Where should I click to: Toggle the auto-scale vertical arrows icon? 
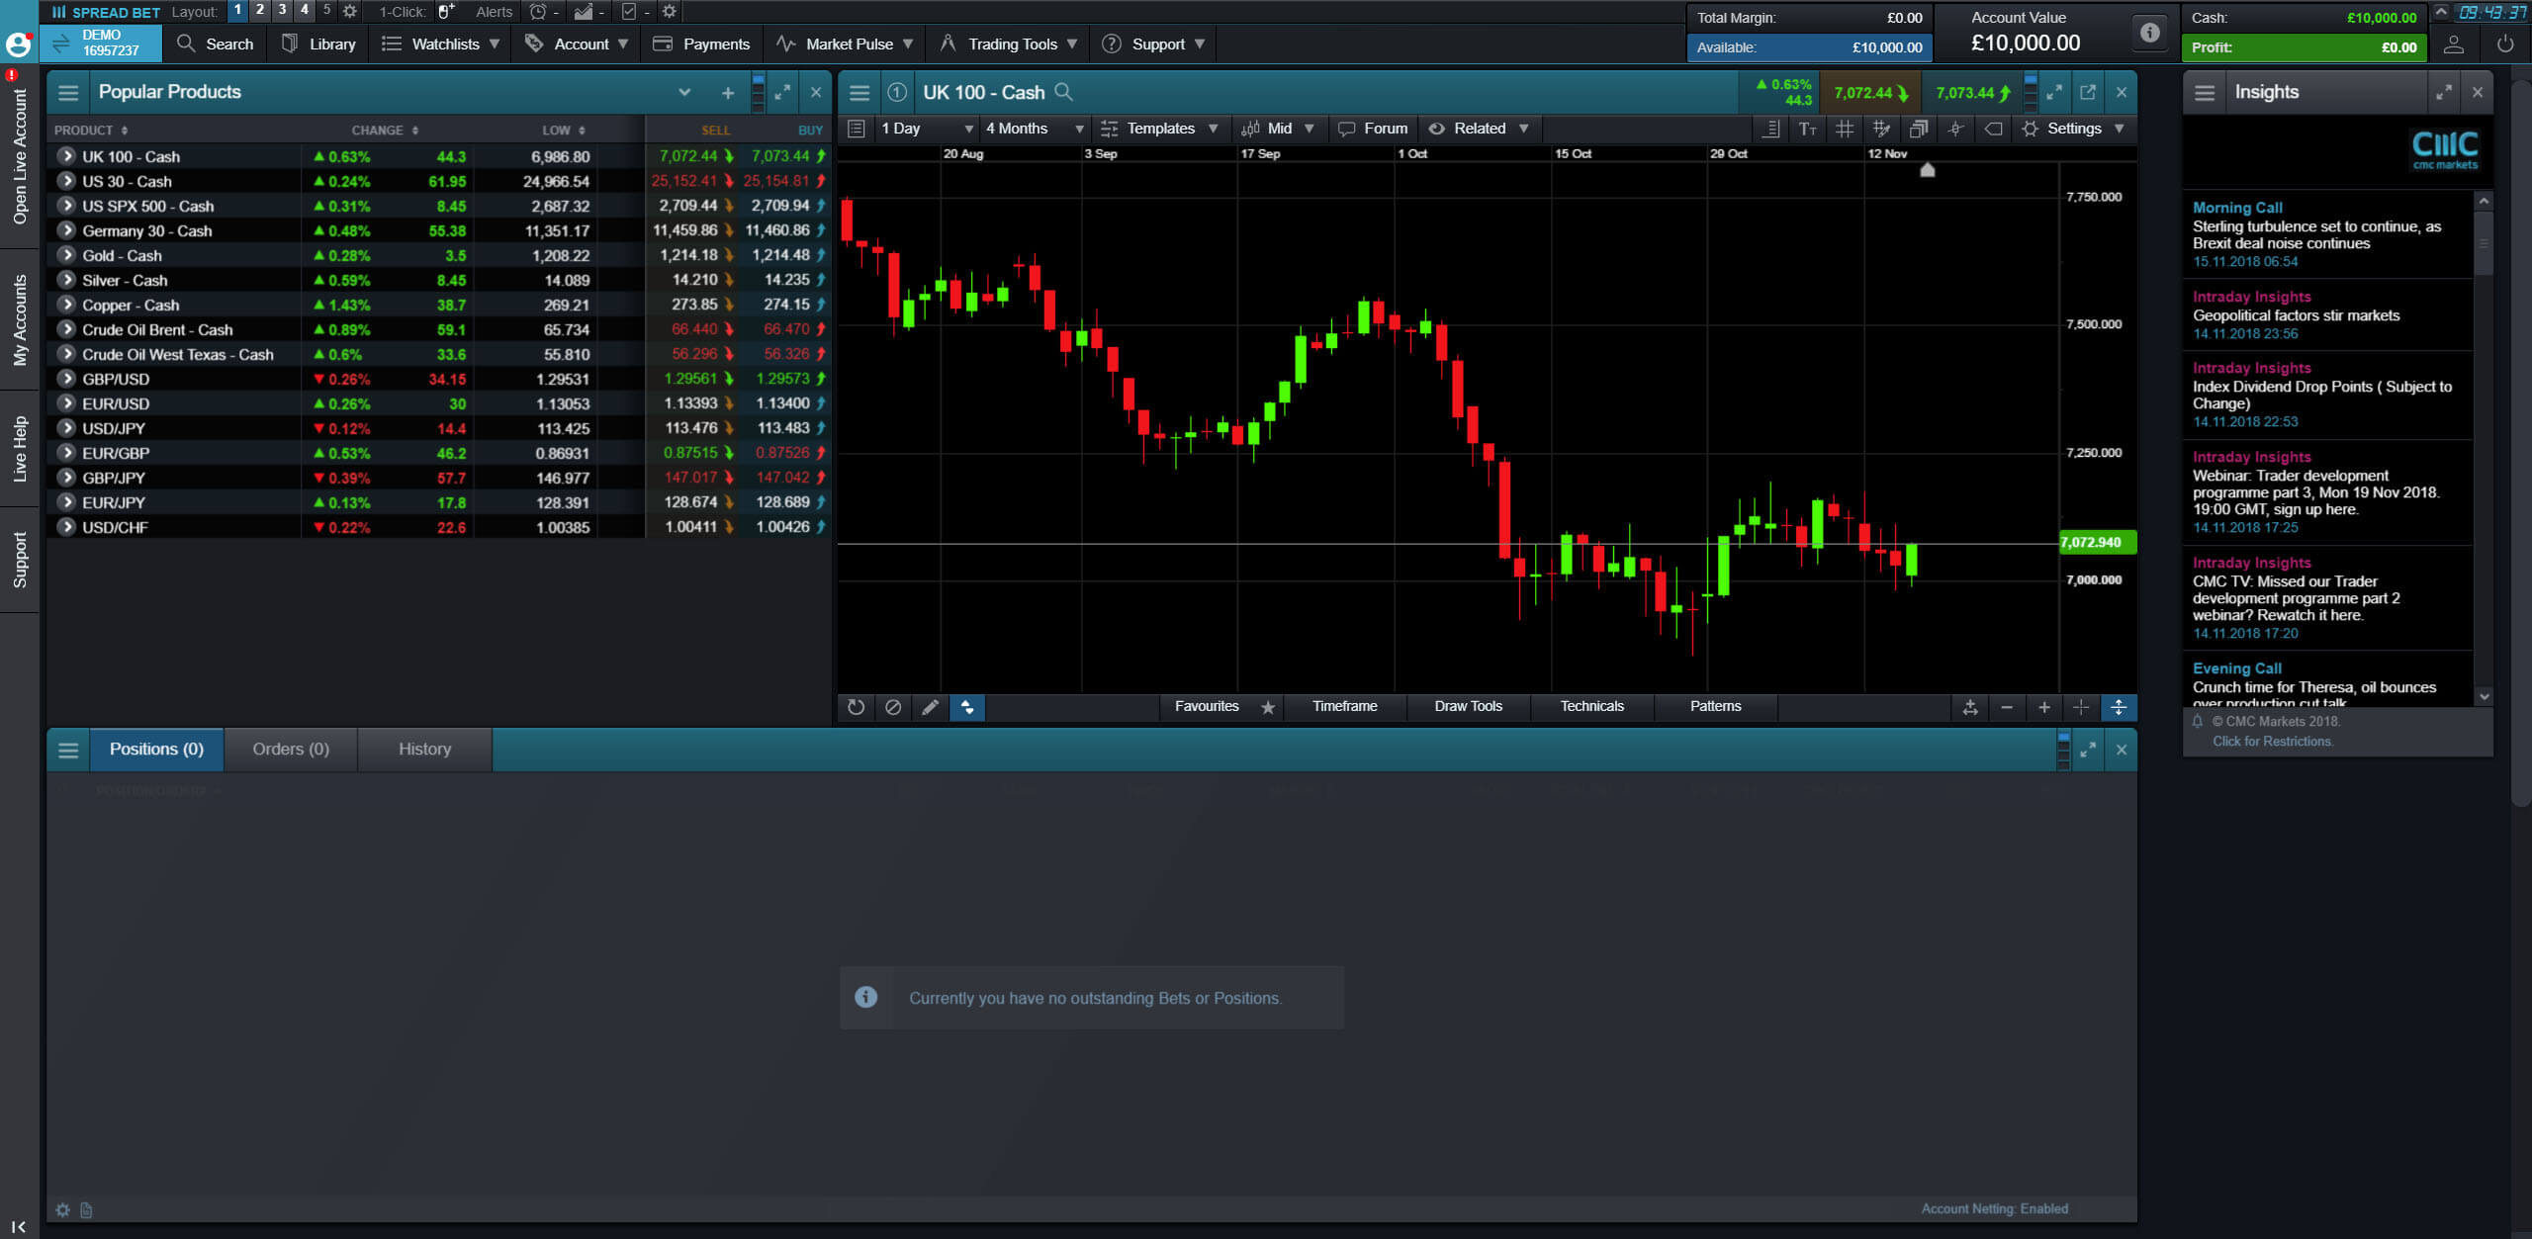pos(2119,707)
